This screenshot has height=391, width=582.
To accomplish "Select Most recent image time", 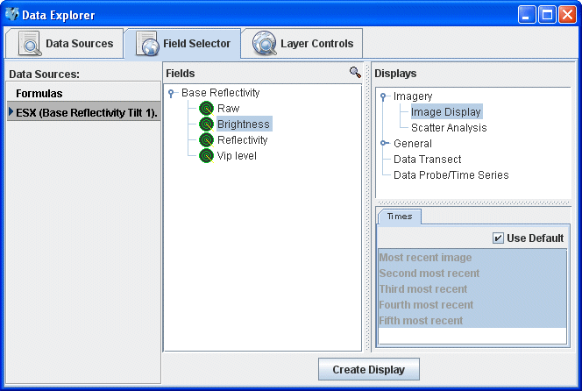I will tap(472, 258).
